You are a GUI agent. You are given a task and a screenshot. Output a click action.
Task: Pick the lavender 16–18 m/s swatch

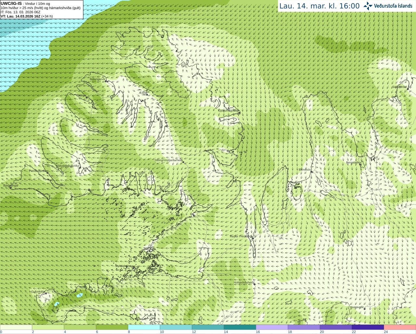pos(272,327)
